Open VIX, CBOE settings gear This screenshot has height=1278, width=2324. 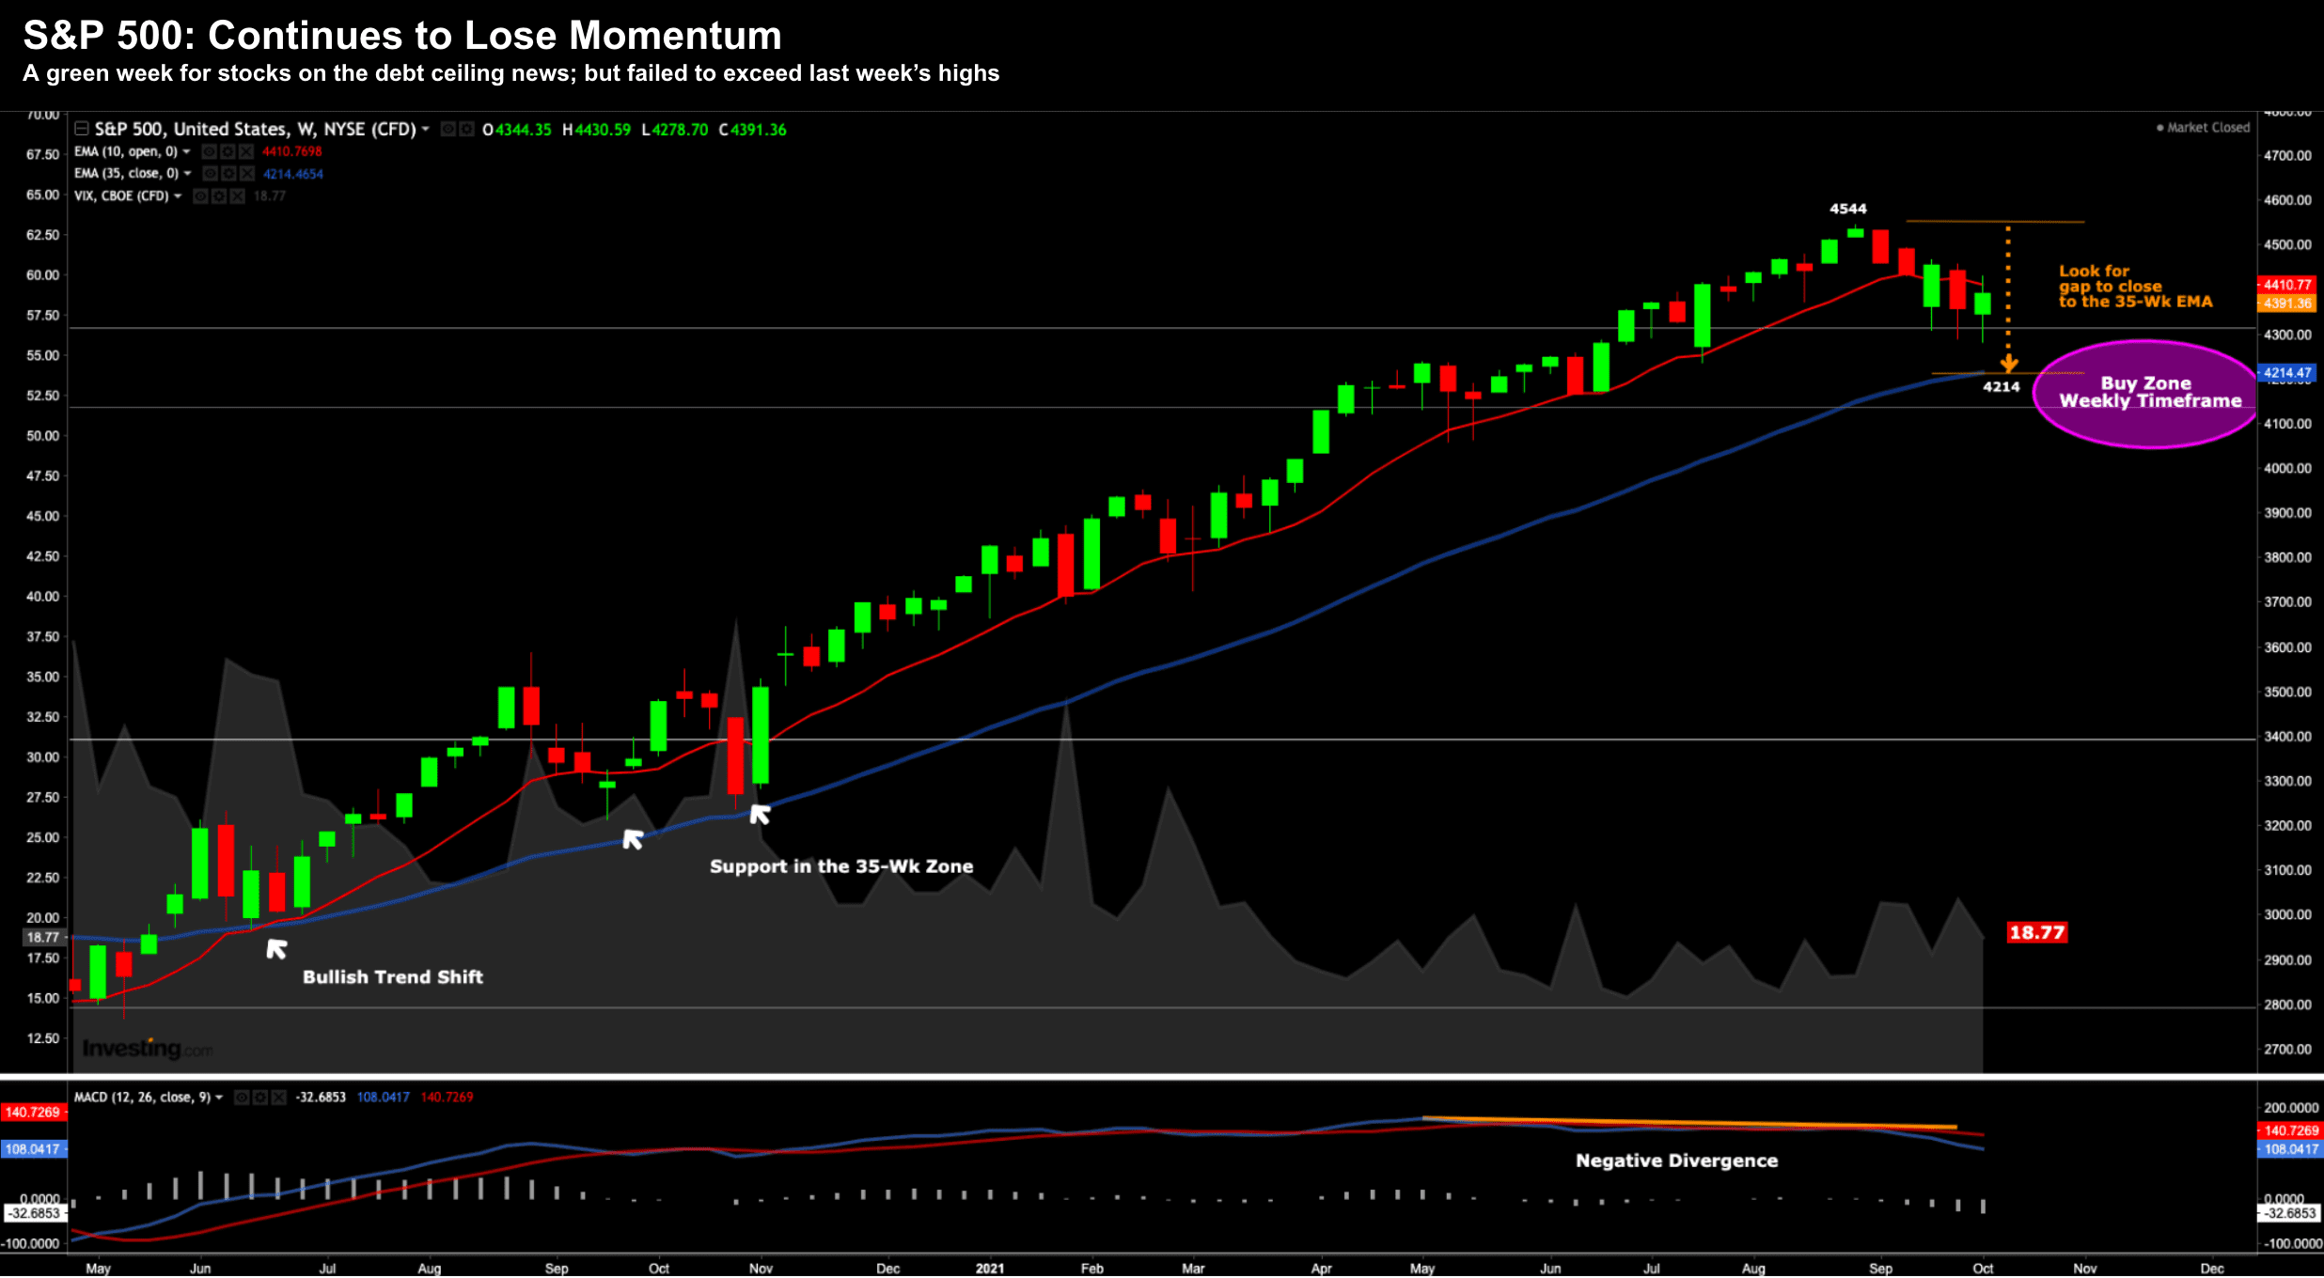(219, 195)
